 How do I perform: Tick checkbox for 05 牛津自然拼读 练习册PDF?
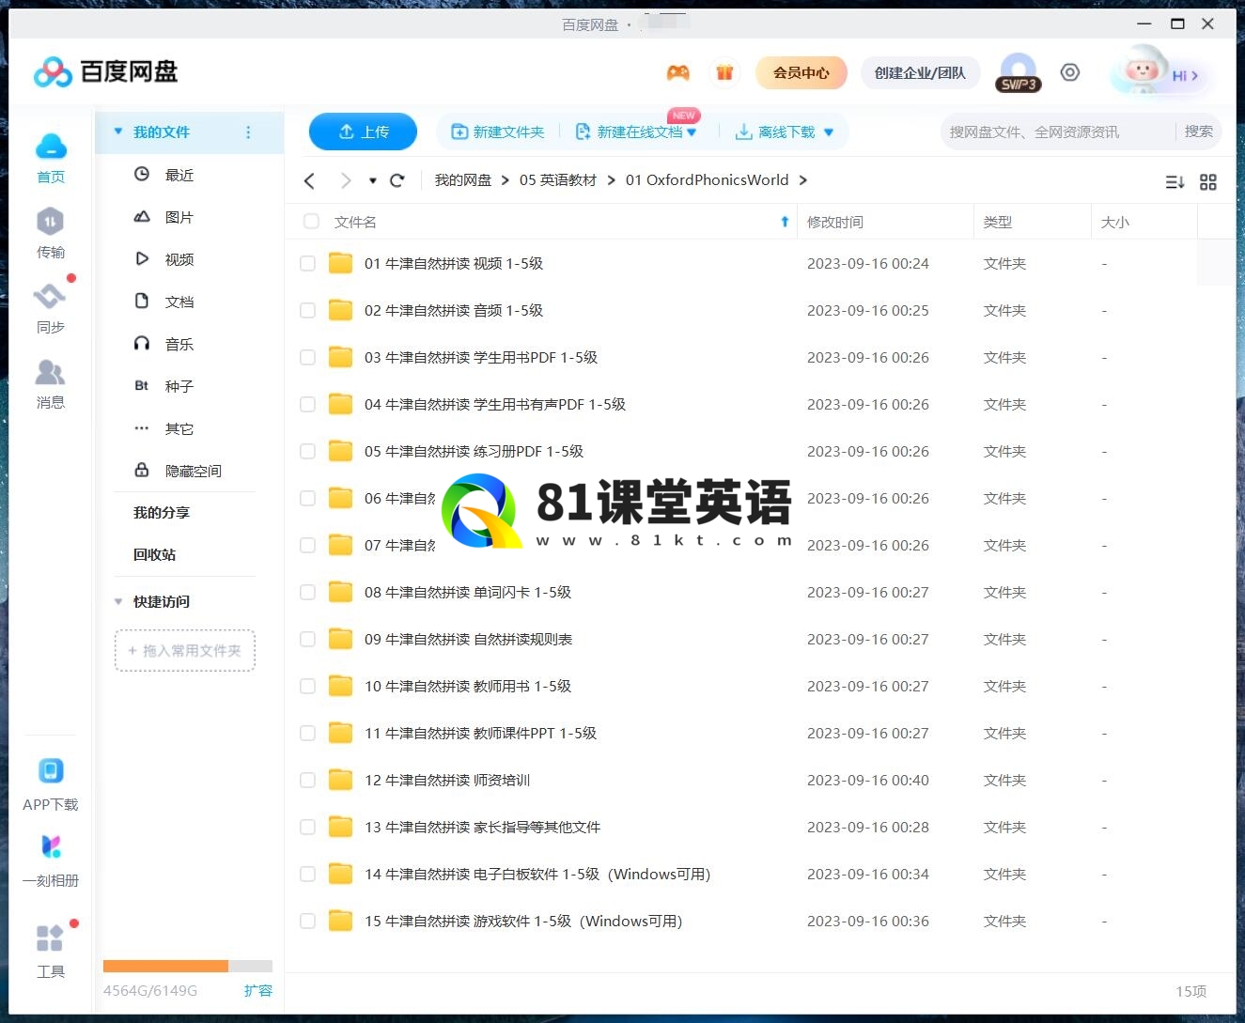point(307,452)
